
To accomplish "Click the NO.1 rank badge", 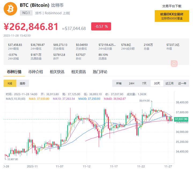I will tap(26, 13).
